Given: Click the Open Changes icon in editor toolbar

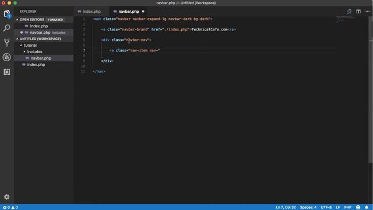Looking at the screenshot, I should coord(349,12).
